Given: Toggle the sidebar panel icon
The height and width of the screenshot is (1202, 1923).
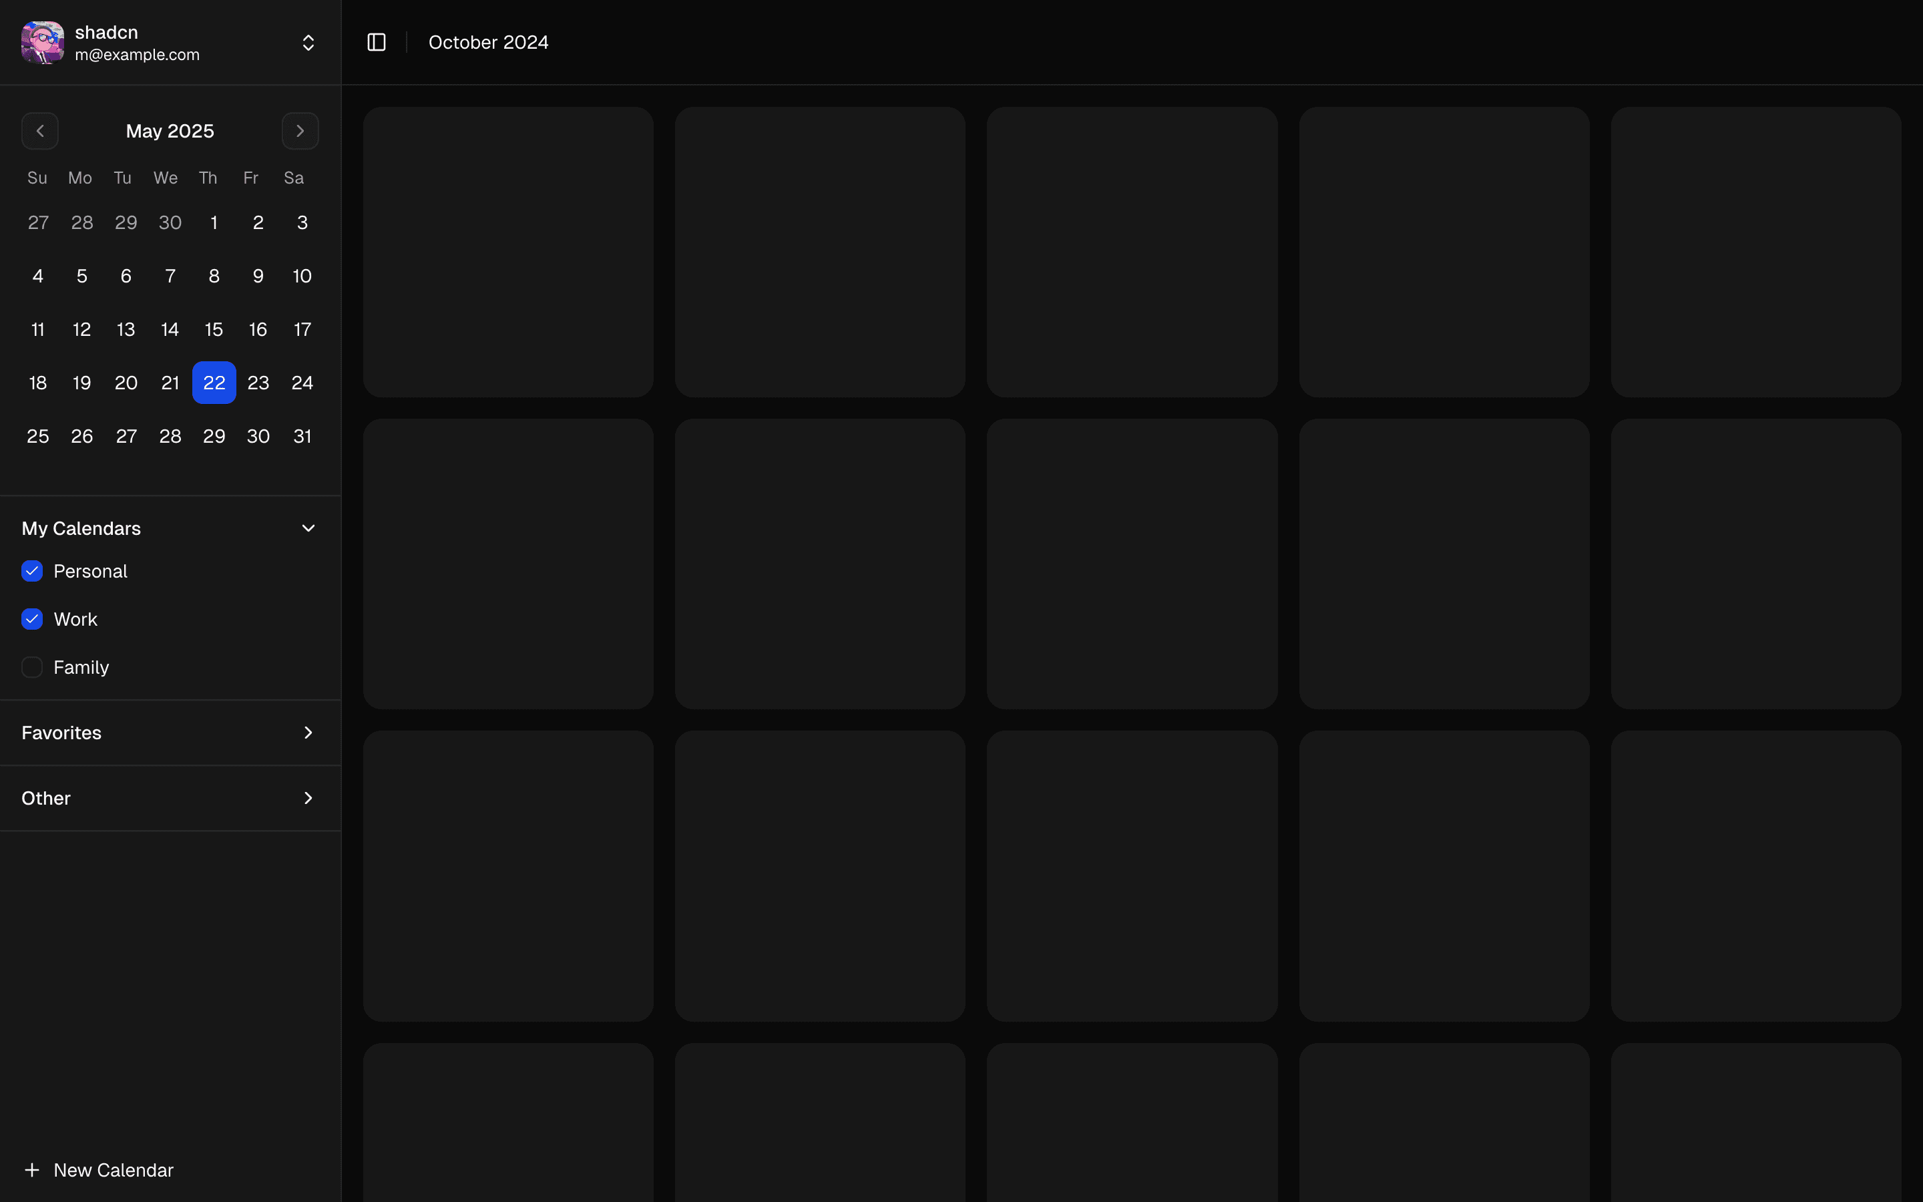Looking at the screenshot, I should tap(377, 42).
